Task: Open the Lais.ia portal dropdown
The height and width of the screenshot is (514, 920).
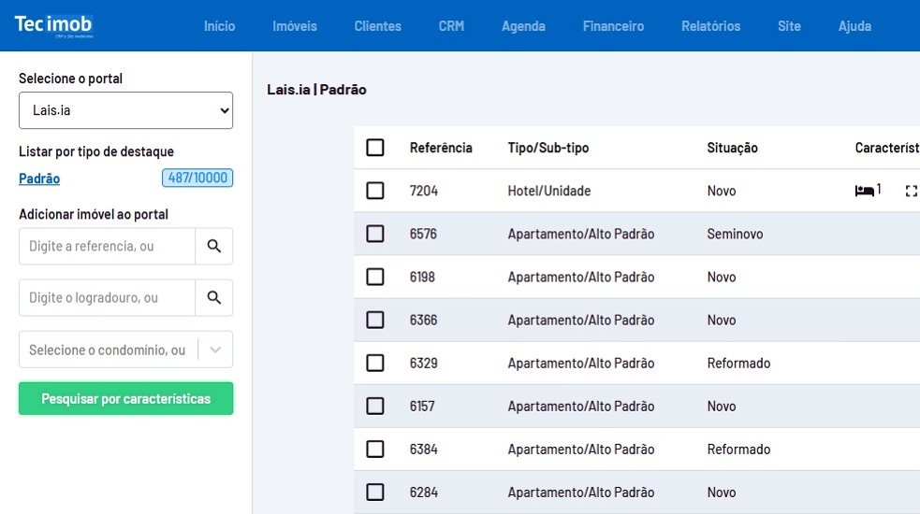Action: 125,110
